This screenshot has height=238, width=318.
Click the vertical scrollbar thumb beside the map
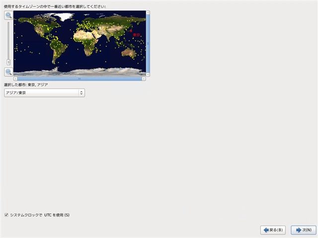coord(148,44)
